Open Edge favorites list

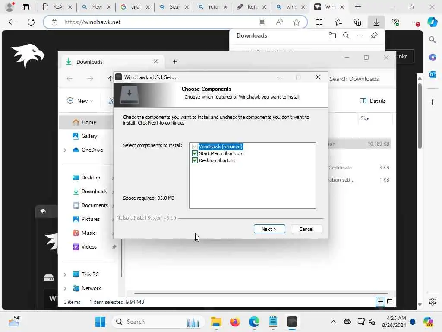(338, 22)
